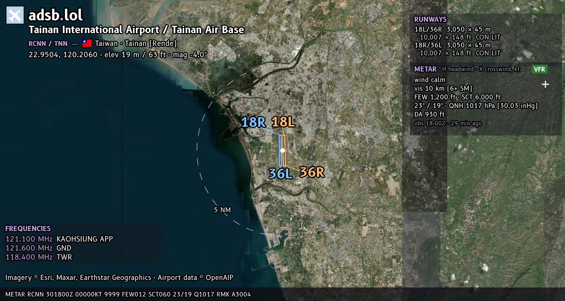Select the 36L runway label
The width and height of the screenshot is (565, 301).
click(x=281, y=173)
